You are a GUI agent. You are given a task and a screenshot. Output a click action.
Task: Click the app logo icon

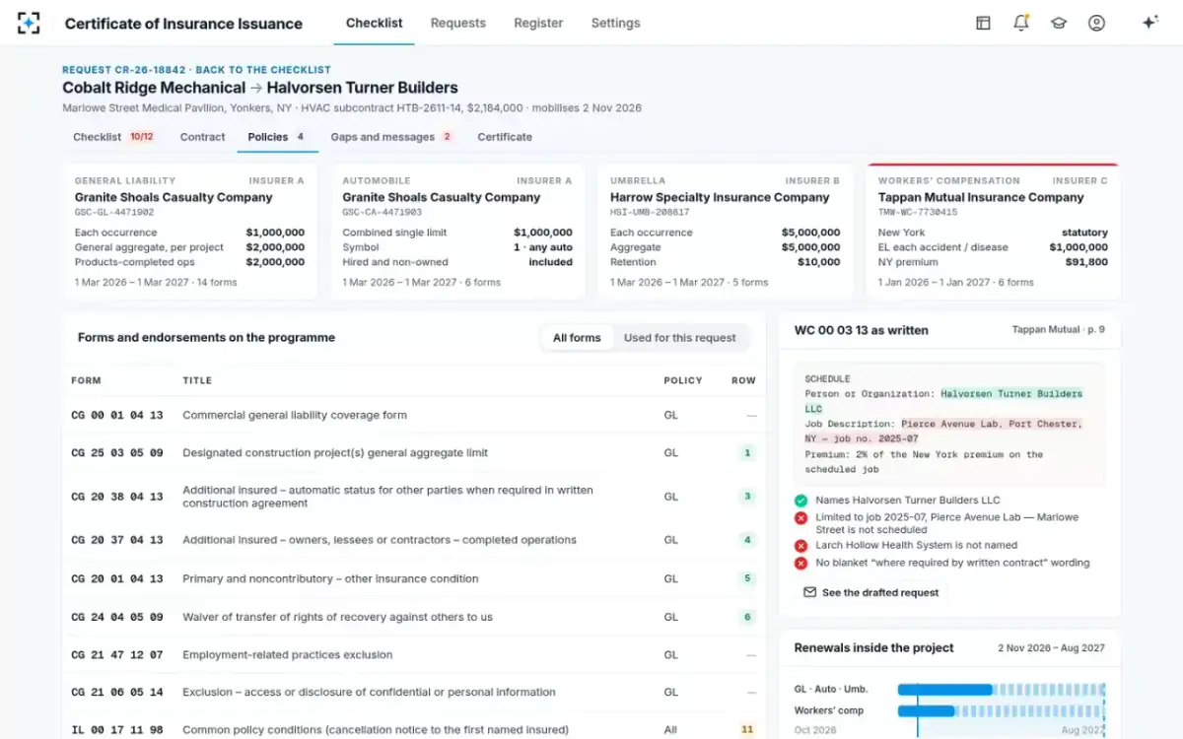point(30,23)
